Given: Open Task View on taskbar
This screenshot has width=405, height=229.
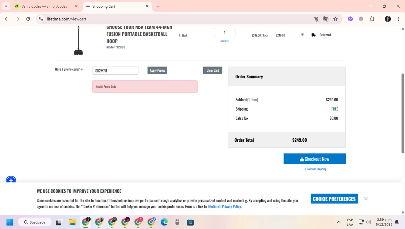Looking at the screenshot, I should pyautogui.click(x=59, y=222).
